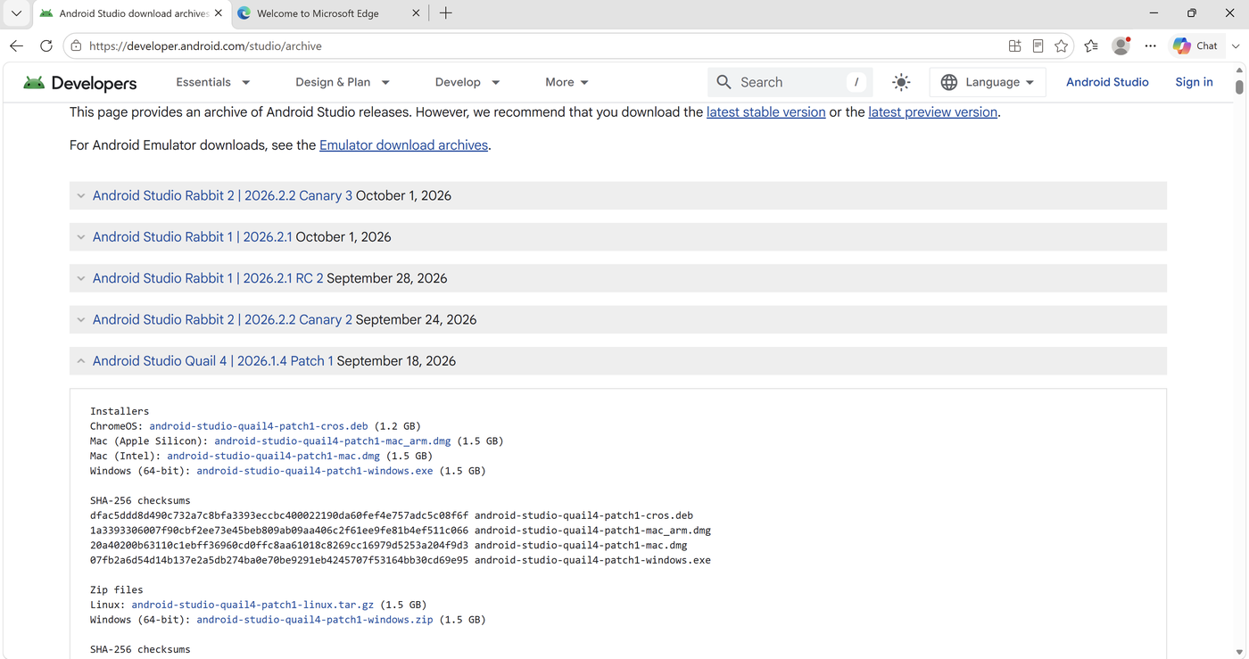Open the latest preview version link
The height and width of the screenshot is (659, 1249).
pos(932,112)
